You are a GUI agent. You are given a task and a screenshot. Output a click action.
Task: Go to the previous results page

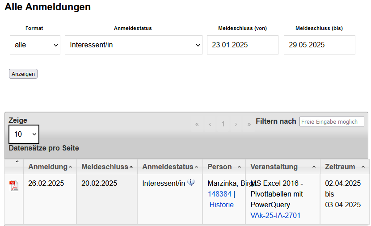[210, 124]
